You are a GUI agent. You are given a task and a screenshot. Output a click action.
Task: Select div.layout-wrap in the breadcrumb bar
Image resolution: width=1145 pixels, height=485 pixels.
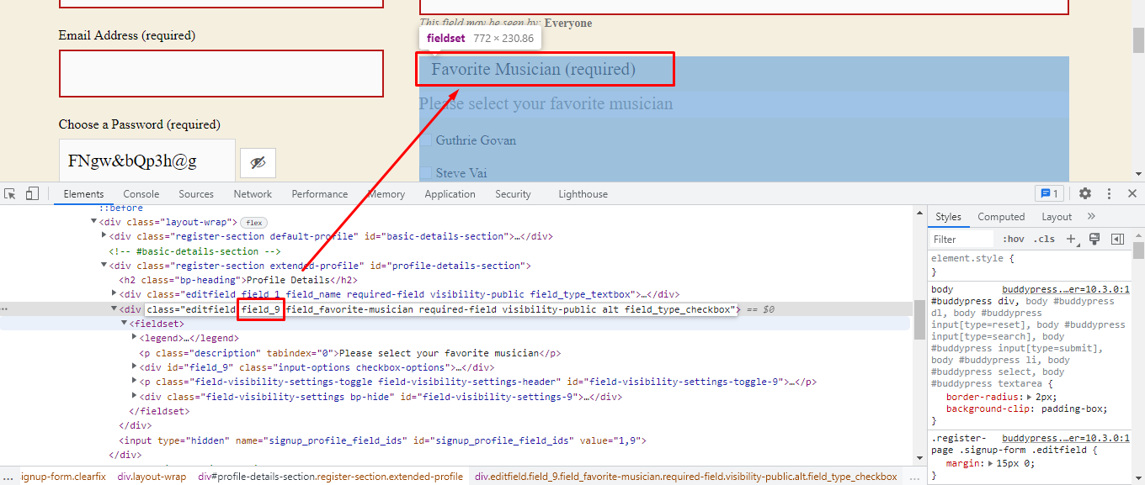pyautogui.click(x=152, y=477)
